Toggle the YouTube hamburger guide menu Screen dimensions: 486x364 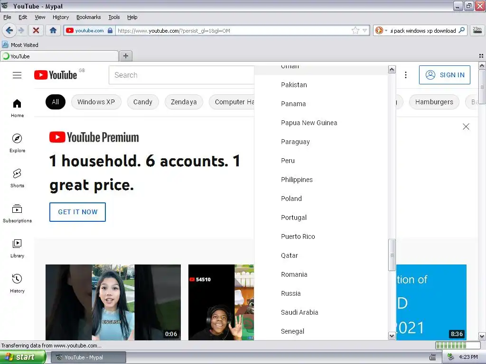(x=17, y=75)
